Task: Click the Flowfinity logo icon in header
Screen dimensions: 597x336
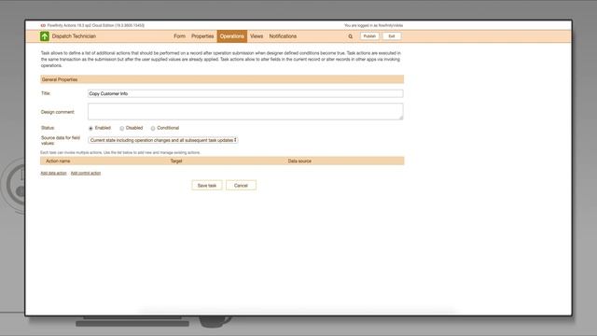Action: tap(43, 25)
